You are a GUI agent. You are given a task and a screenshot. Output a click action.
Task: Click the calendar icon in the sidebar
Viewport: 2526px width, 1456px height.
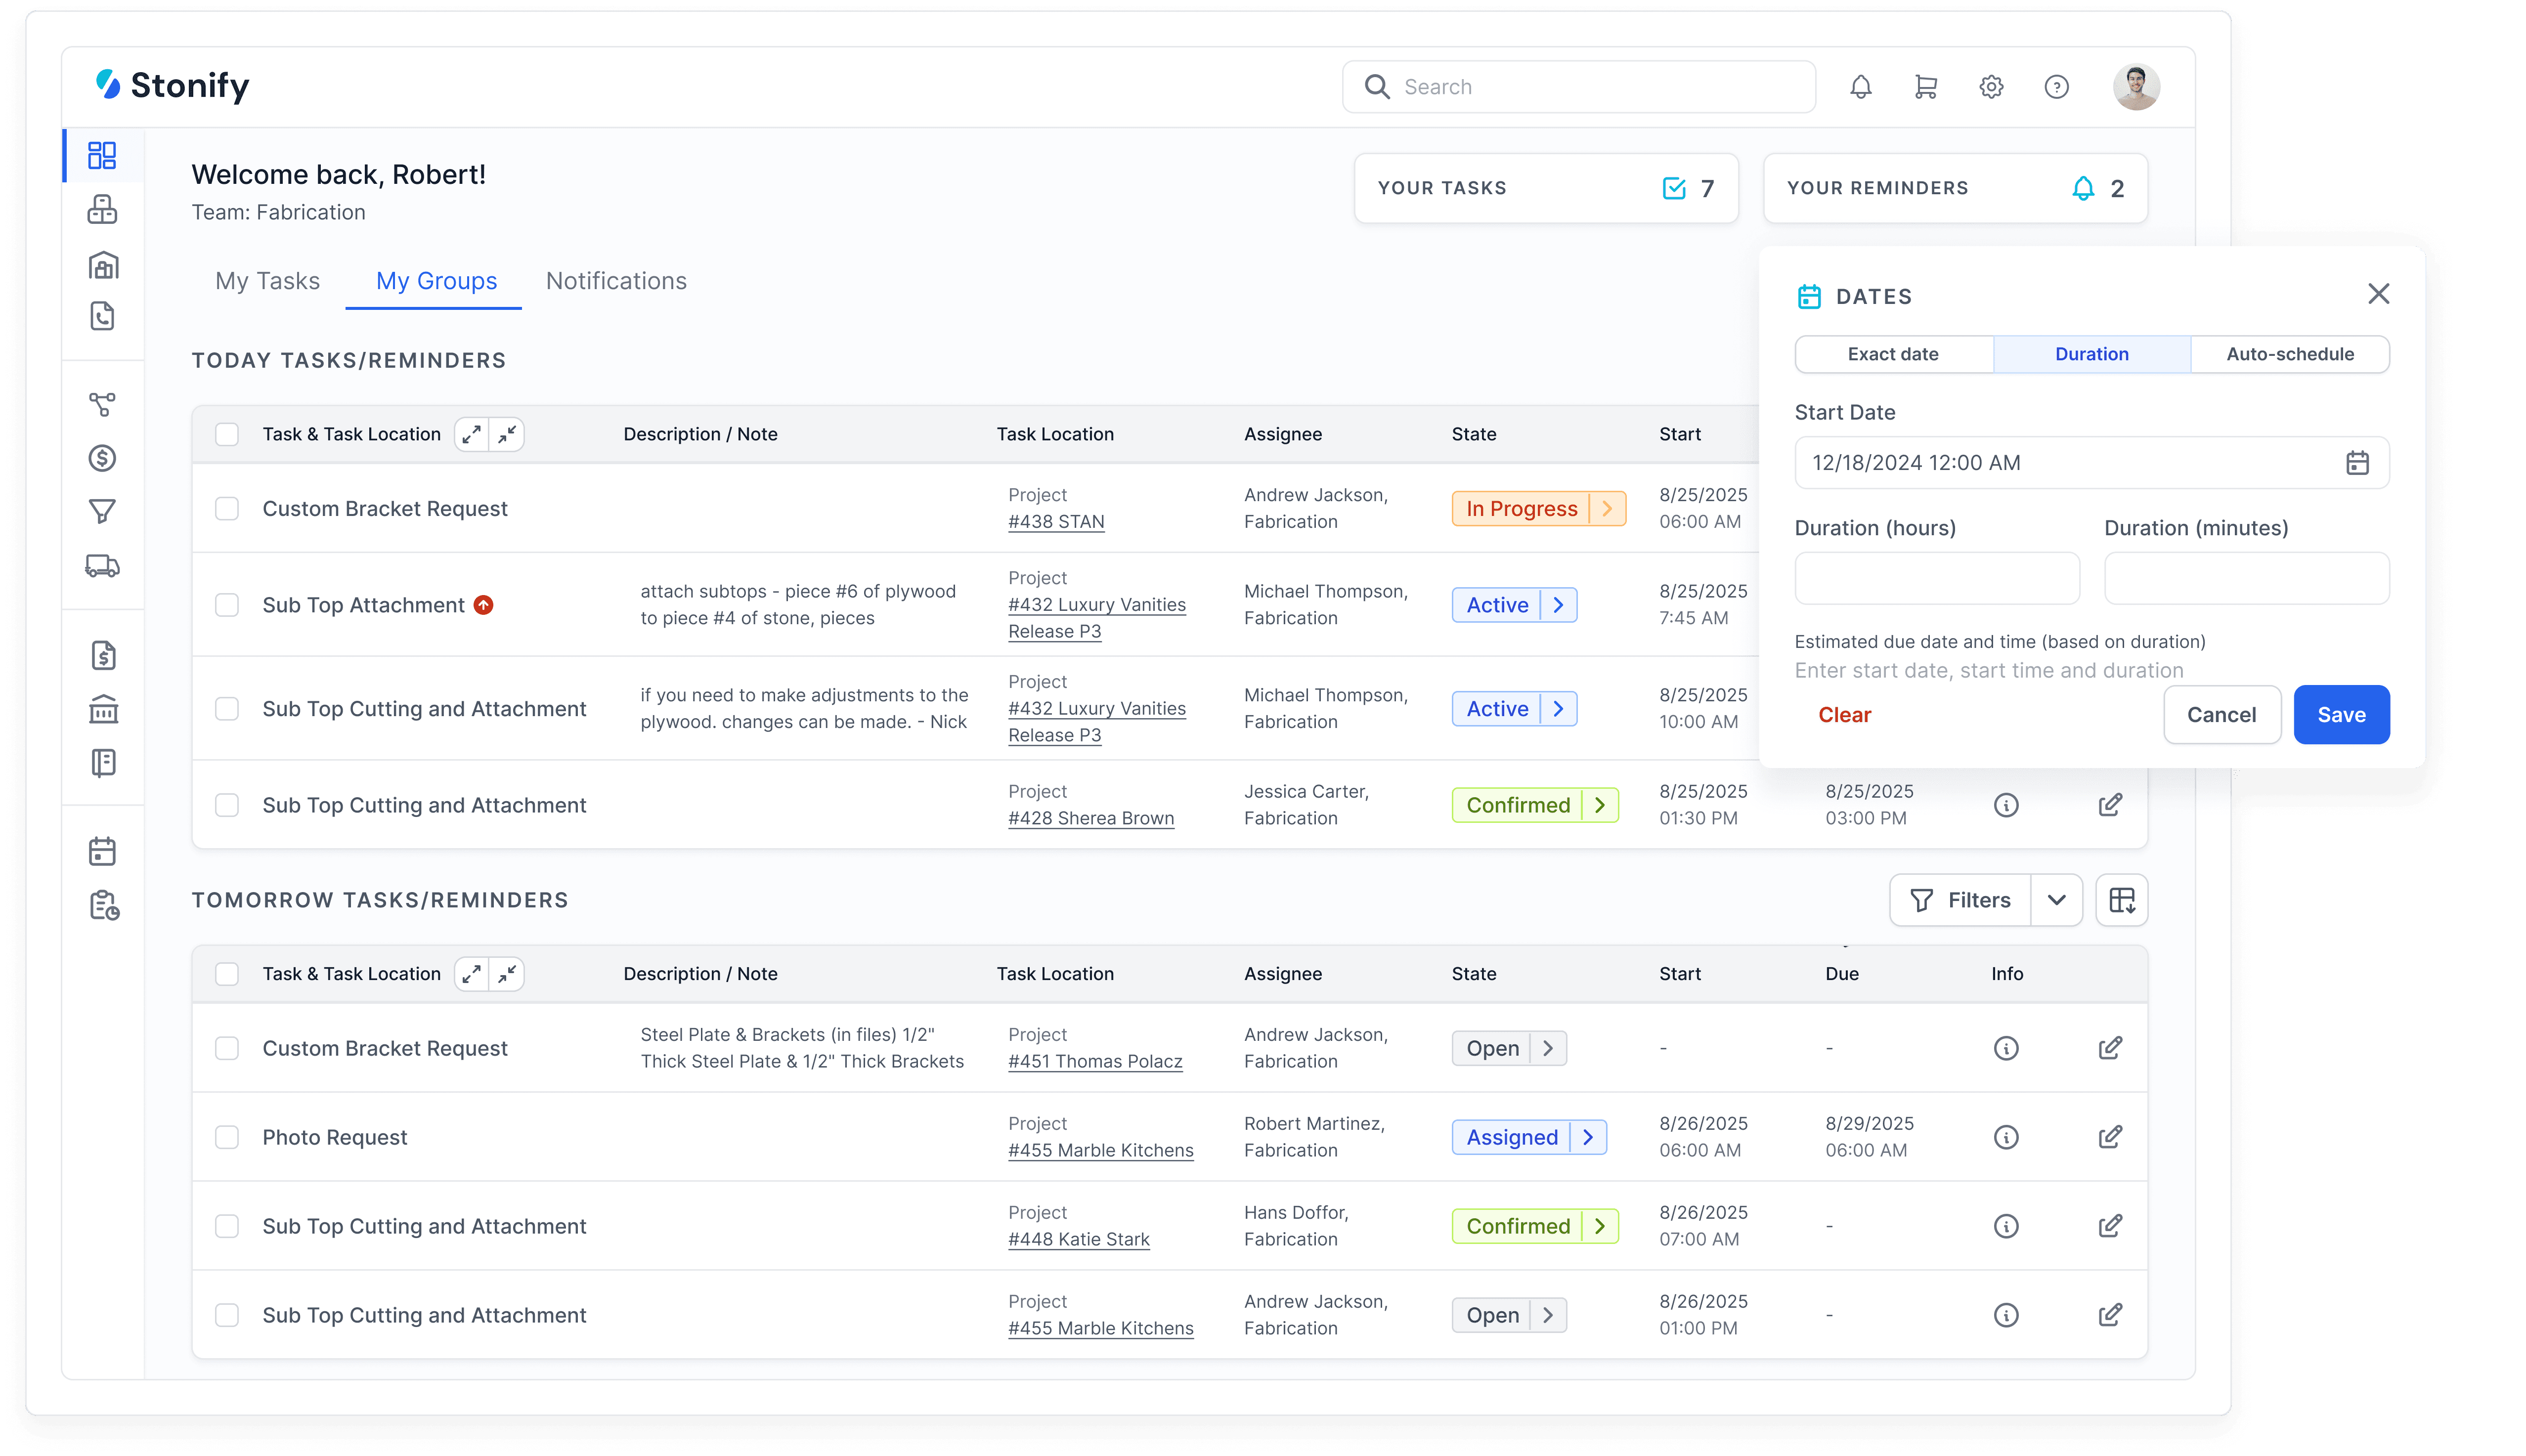point(103,851)
